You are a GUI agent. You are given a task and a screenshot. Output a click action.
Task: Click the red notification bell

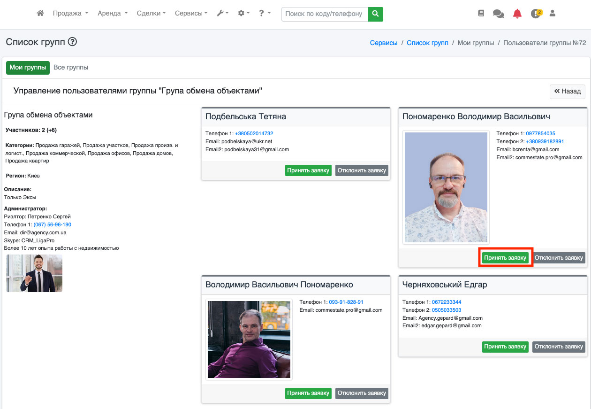click(x=517, y=14)
